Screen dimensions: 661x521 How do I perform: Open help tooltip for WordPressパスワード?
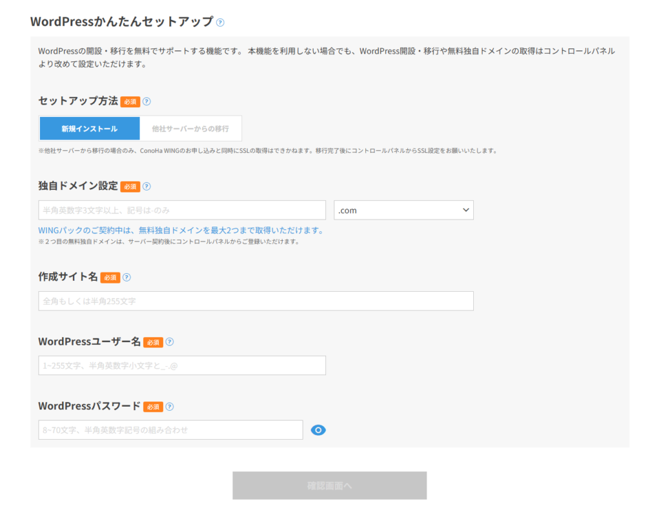[169, 407]
